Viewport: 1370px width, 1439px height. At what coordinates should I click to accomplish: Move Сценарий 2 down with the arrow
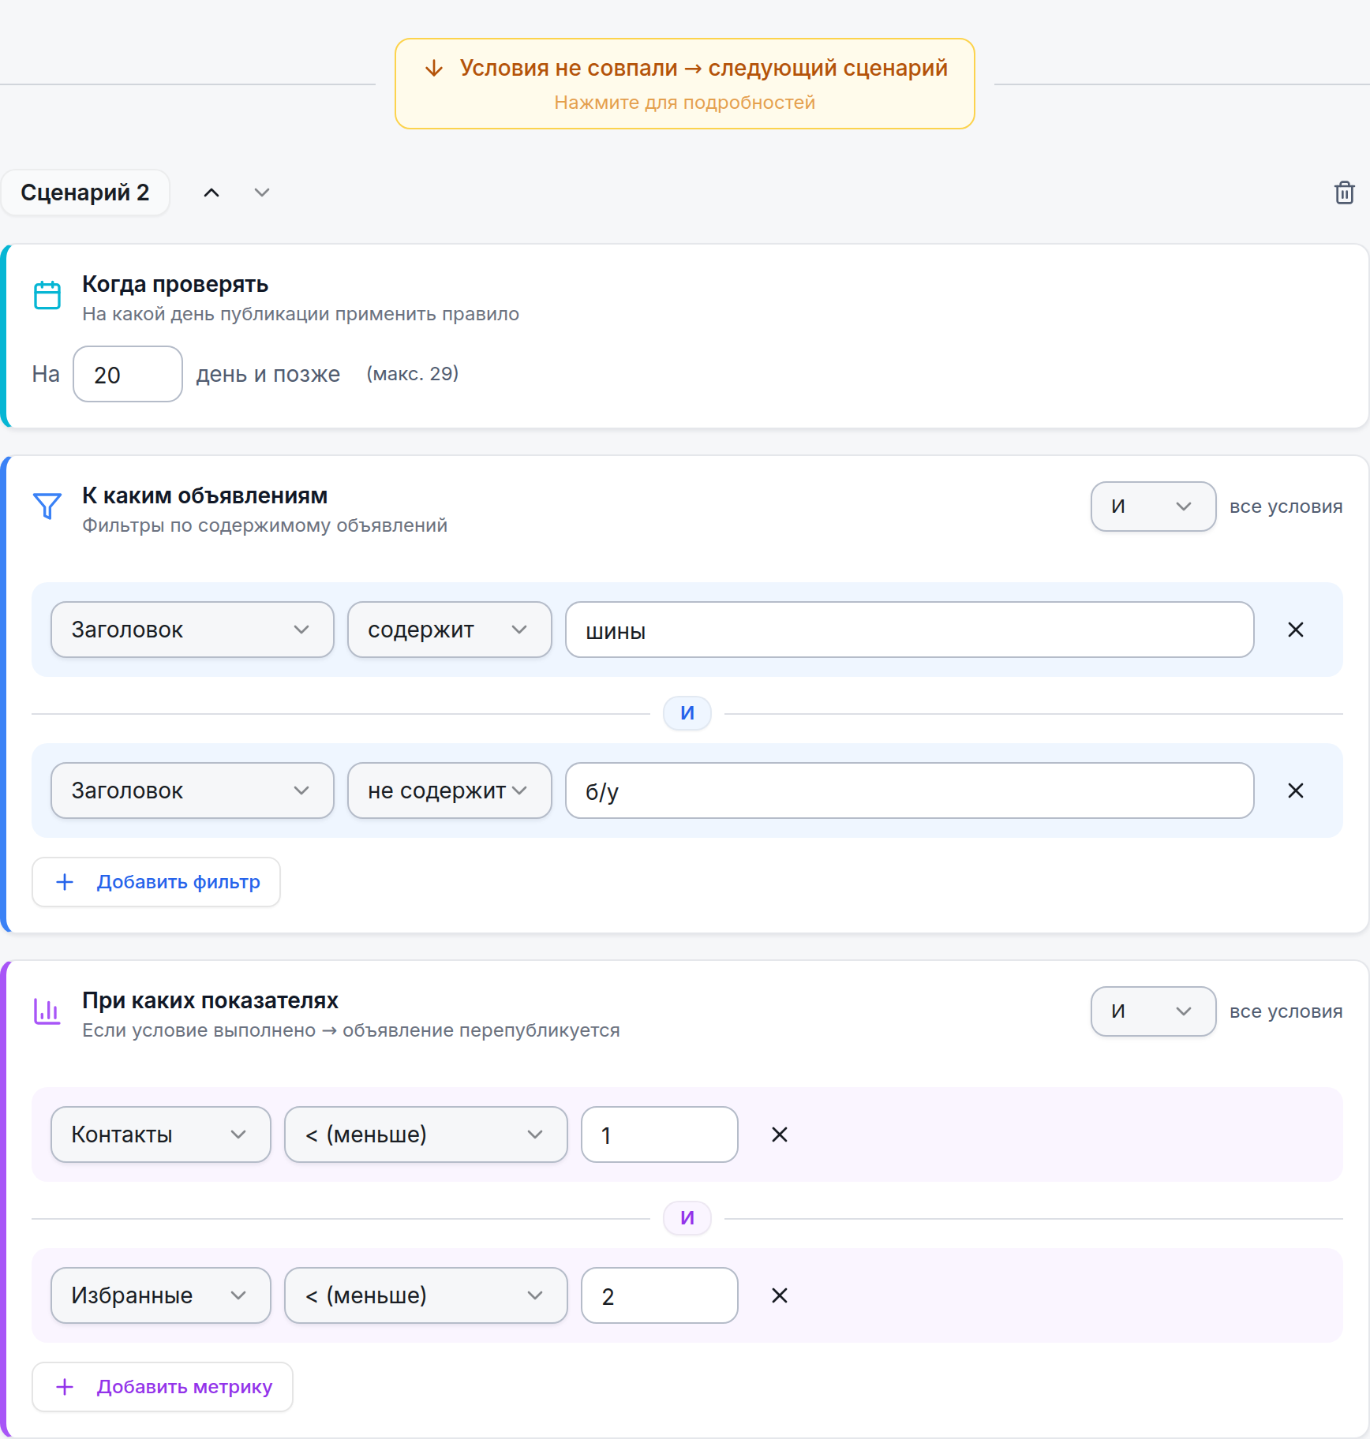(x=262, y=192)
